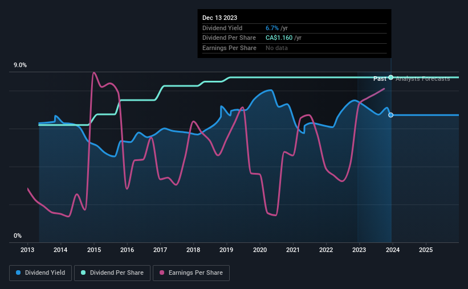Click the 2014 x-axis label
Image resolution: width=468 pixels, height=289 pixels.
60,250
